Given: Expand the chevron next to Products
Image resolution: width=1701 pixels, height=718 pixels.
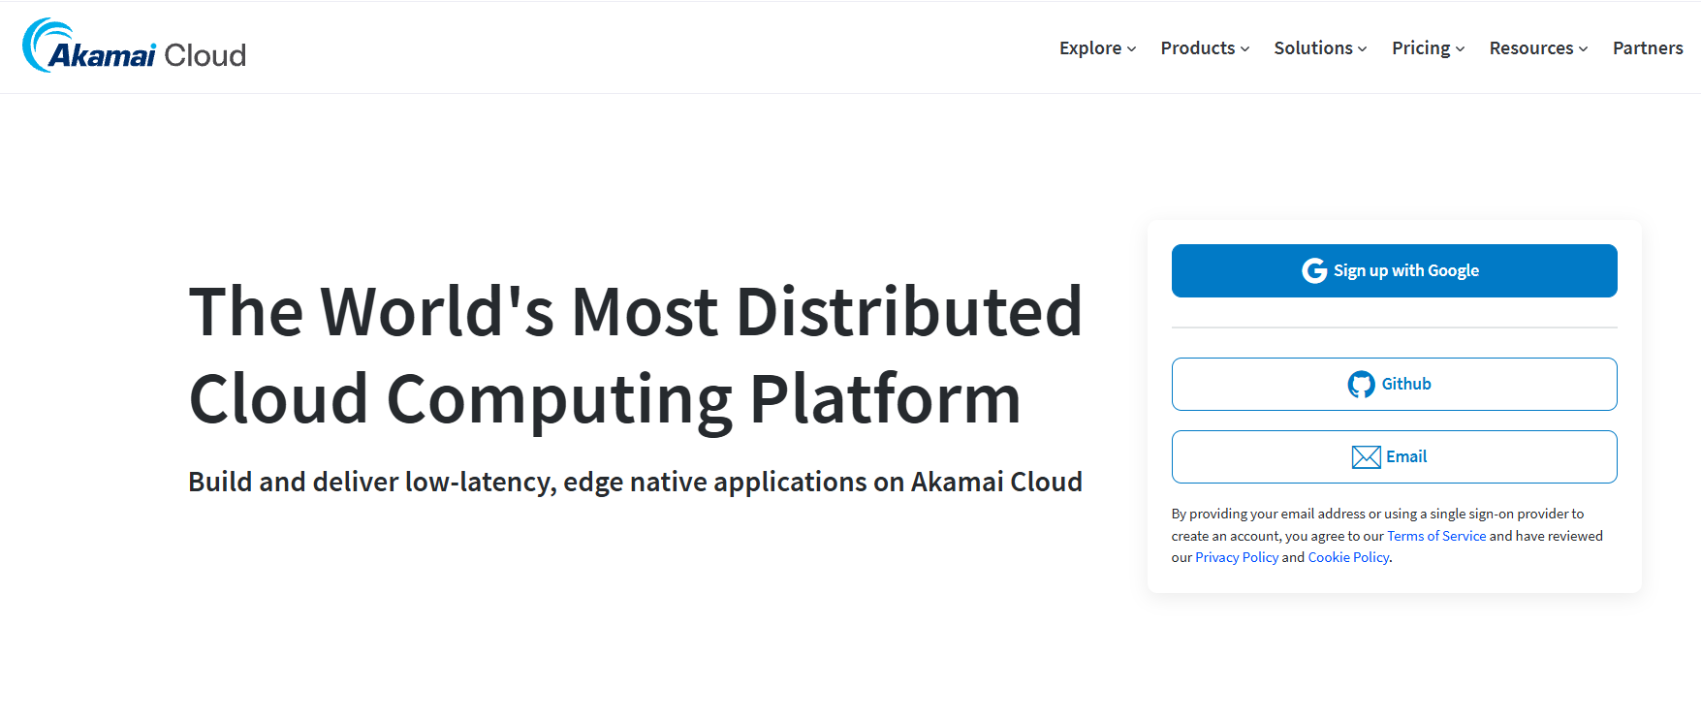Looking at the screenshot, I should pyautogui.click(x=1244, y=49).
